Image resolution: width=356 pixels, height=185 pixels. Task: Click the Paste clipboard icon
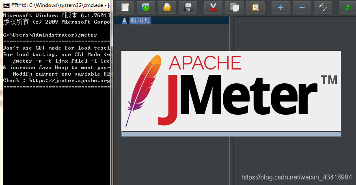click(255, 7)
